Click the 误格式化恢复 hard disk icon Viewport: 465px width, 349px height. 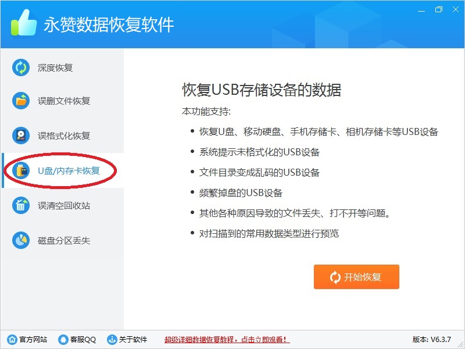tap(21, 136)
